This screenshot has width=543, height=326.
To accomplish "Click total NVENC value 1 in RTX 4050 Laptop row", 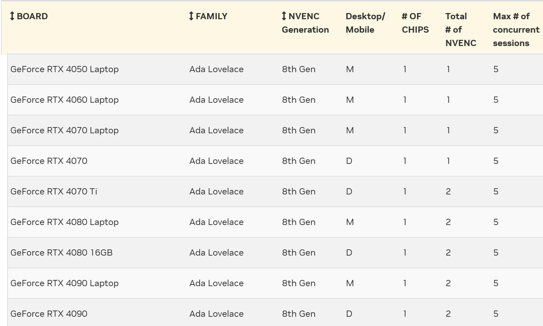I will pyautogui.click(x=448, y=69).
